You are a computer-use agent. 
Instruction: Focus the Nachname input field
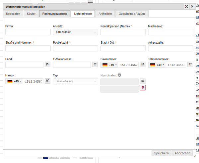click(x=170, y=32)
